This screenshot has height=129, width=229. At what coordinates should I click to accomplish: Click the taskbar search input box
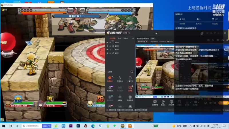point(32,126)
